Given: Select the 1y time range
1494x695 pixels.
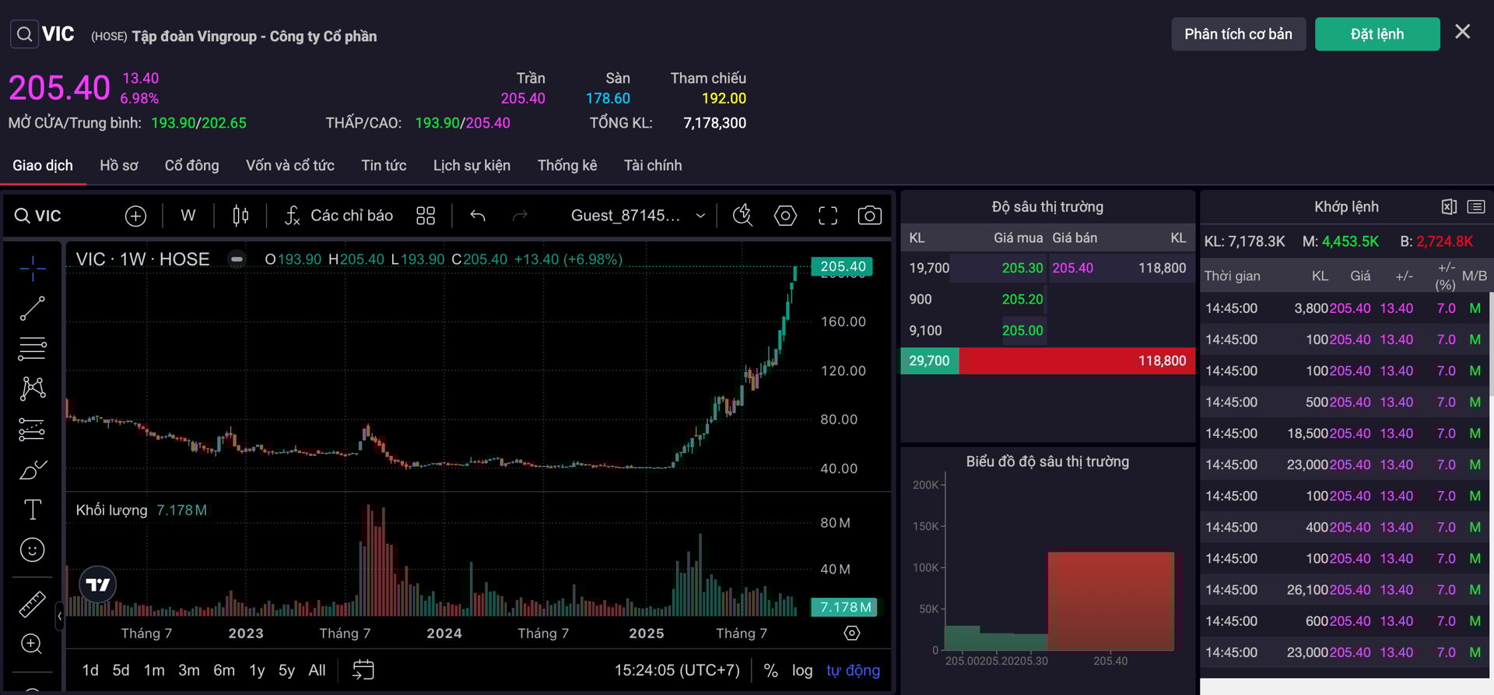Looking at the screenshot, I should 257,670.
